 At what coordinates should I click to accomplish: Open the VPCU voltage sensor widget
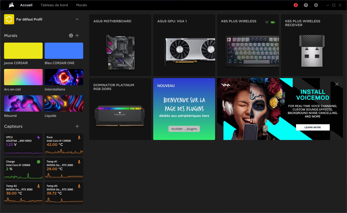(23, 144)
